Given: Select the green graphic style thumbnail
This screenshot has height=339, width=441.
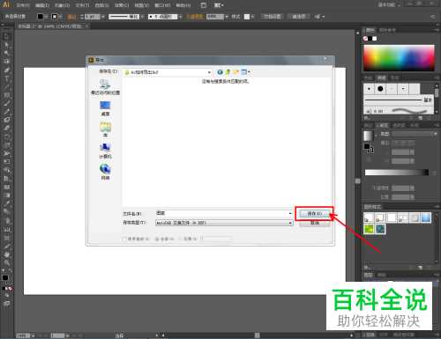Looking at the screenshot, I should pos(369,229).
